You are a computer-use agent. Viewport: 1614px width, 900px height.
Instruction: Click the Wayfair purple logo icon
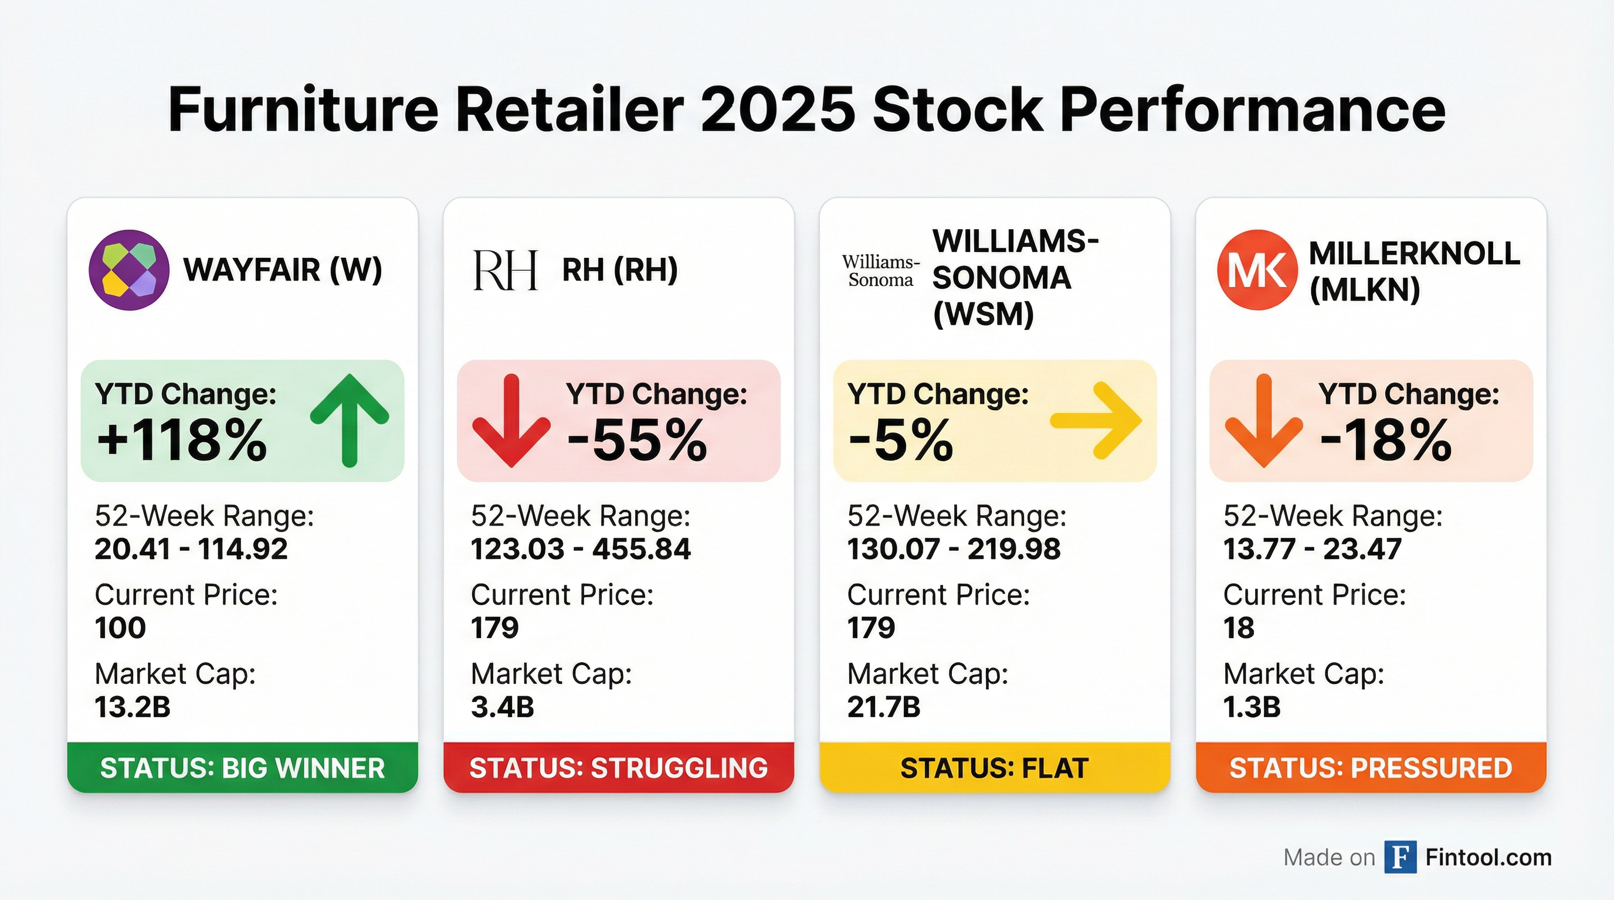click(x=129, y=270)
